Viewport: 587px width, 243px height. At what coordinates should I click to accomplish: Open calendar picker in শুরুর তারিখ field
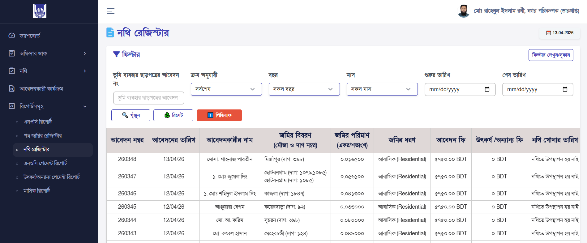pos(487,89)
